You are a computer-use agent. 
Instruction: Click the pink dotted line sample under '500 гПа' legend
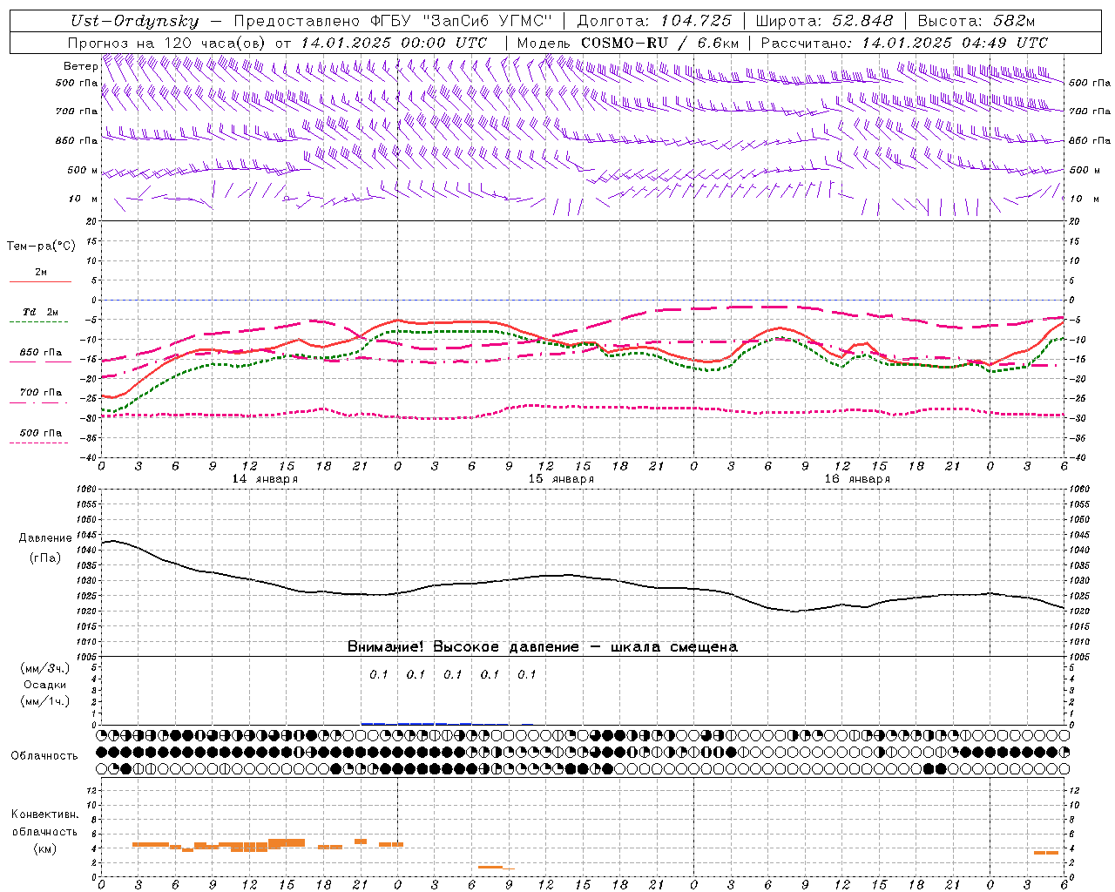[x=38, y=443]
